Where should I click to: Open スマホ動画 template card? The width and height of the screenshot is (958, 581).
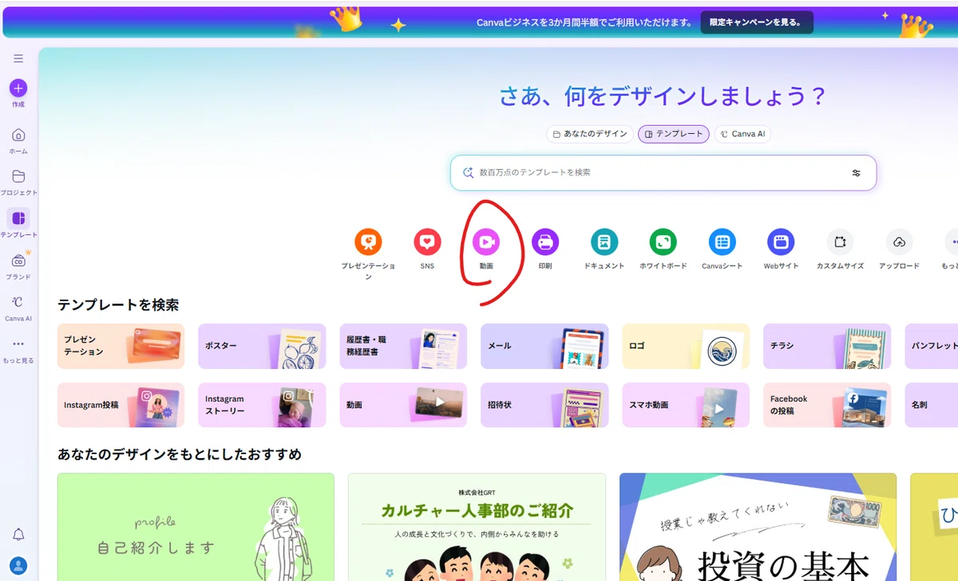click(x=686, y=405)
